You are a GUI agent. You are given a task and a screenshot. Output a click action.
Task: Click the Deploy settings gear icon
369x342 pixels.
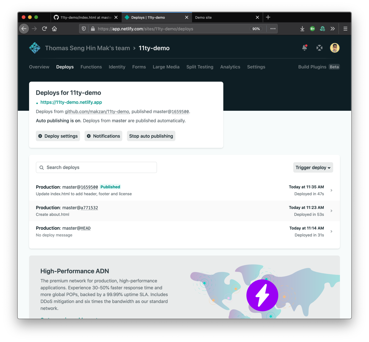(40, 136)
